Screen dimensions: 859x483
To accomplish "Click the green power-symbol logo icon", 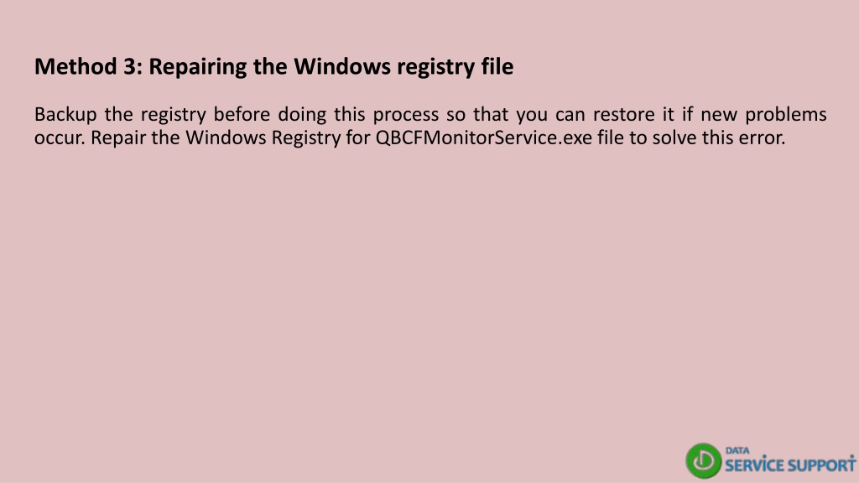I will (704, 460).
